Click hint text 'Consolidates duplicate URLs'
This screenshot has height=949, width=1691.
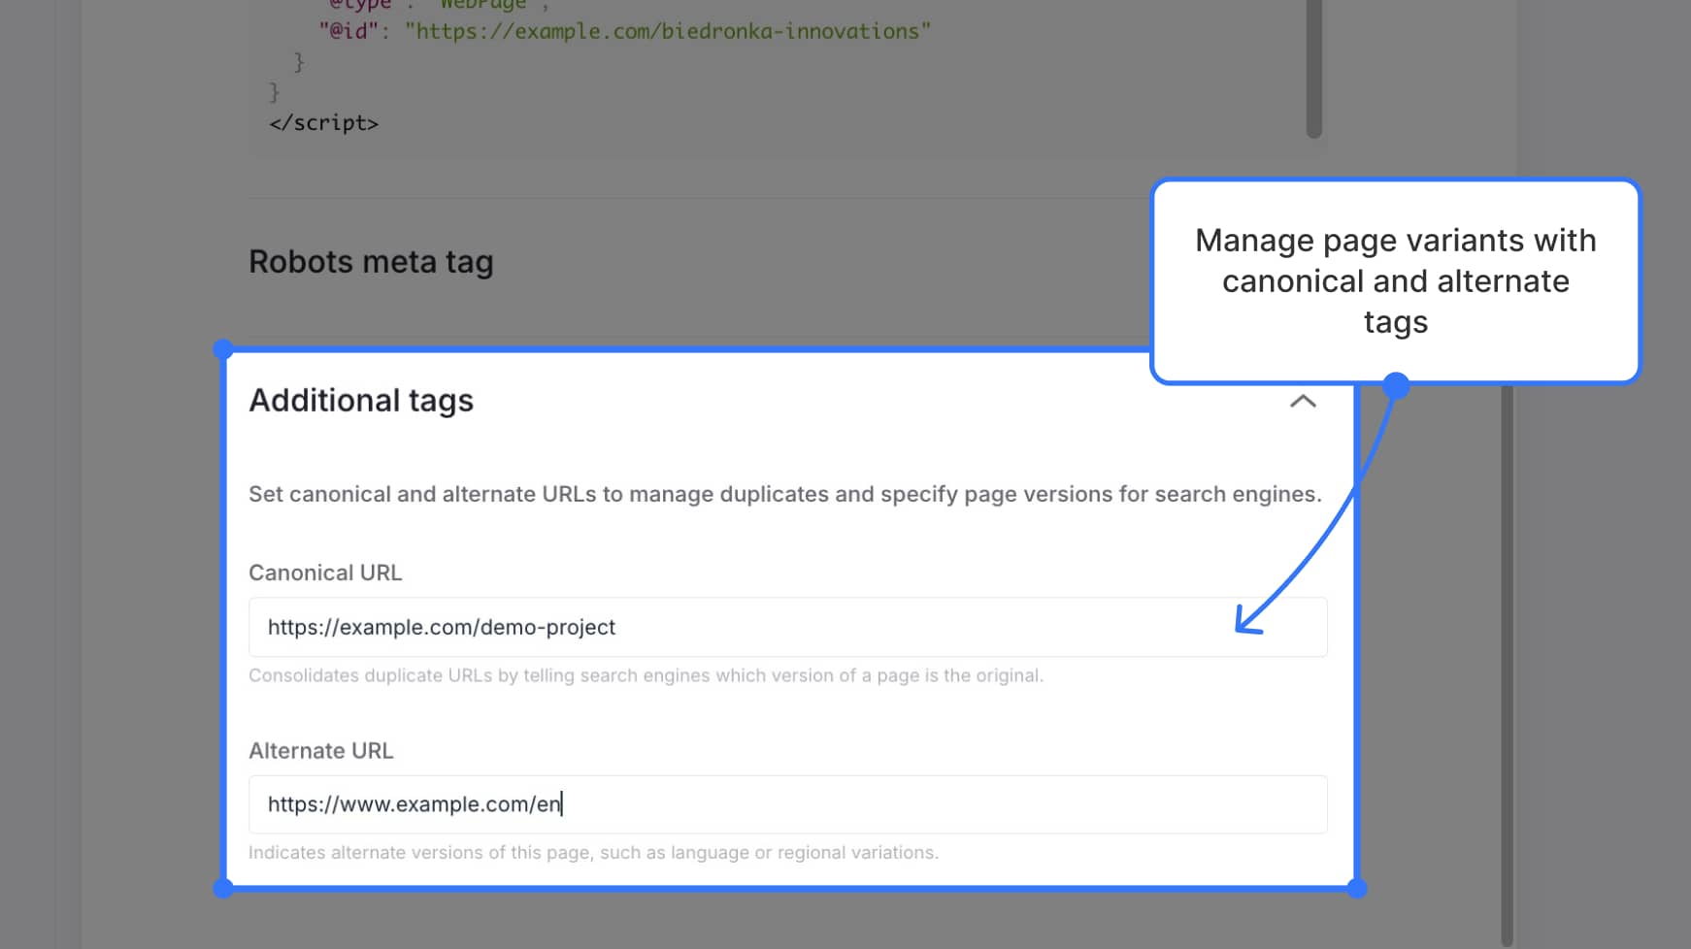(646, 675)
